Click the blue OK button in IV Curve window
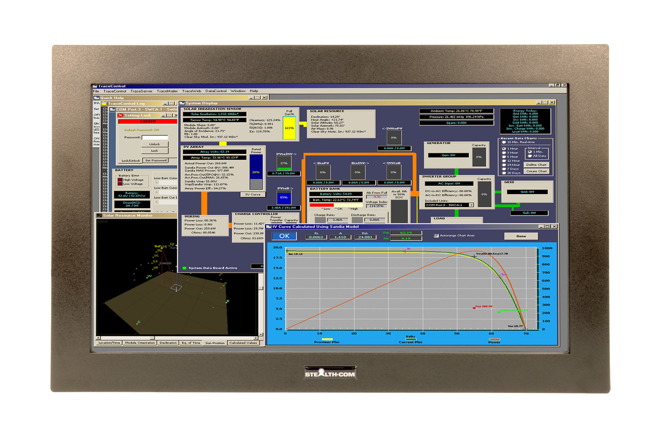The height and width of the screenshot is (437, 660). click(284, 236)
